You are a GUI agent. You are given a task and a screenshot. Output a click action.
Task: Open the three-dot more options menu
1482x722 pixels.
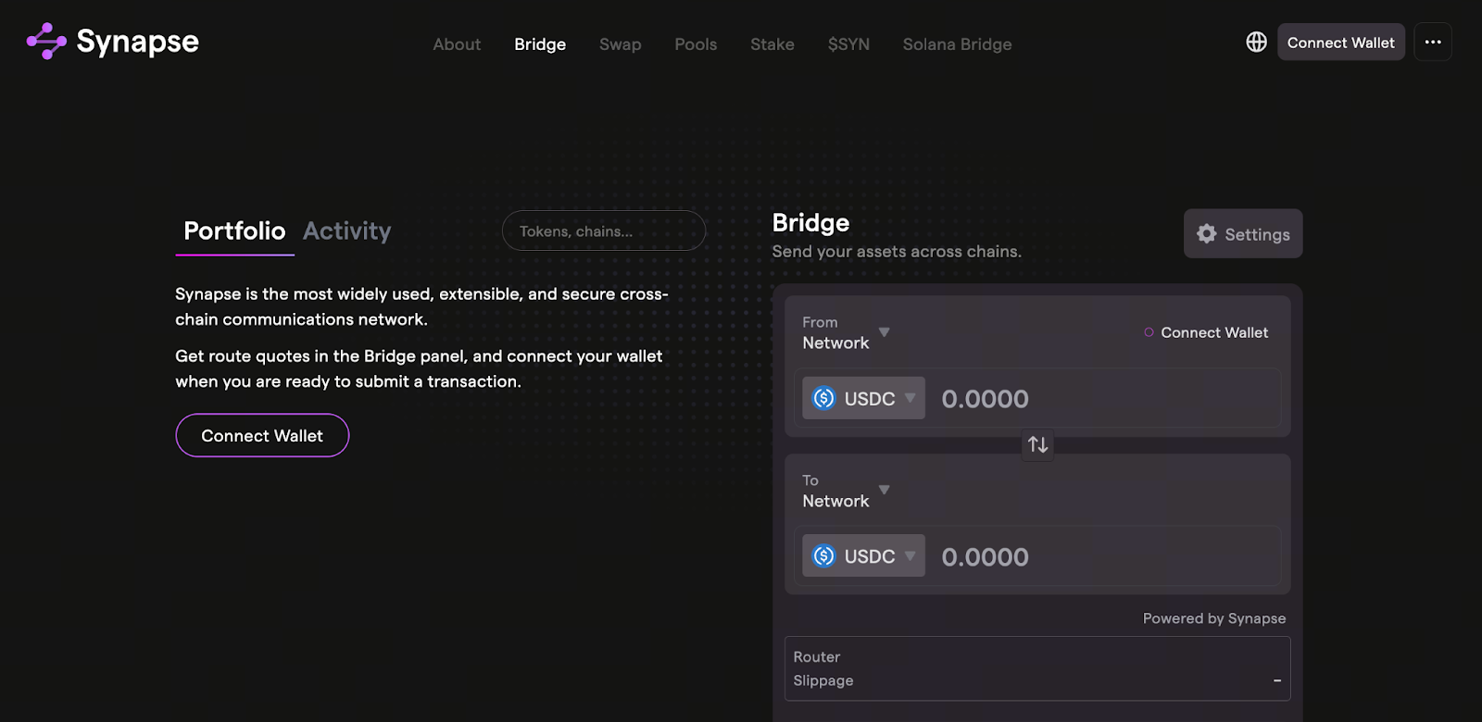click(x=1432, y=42)
